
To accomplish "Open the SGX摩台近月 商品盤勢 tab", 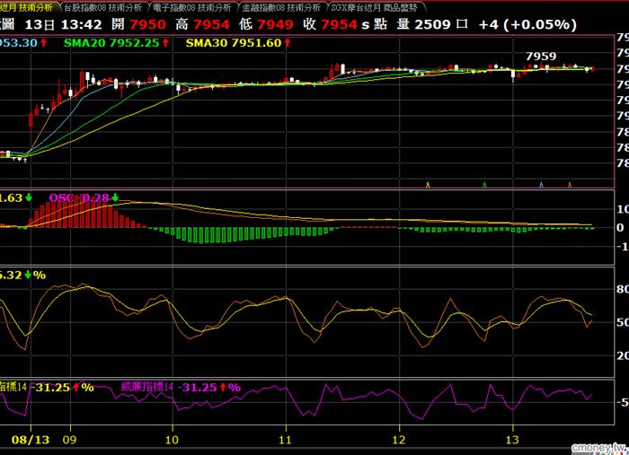I will coord(375,7).
